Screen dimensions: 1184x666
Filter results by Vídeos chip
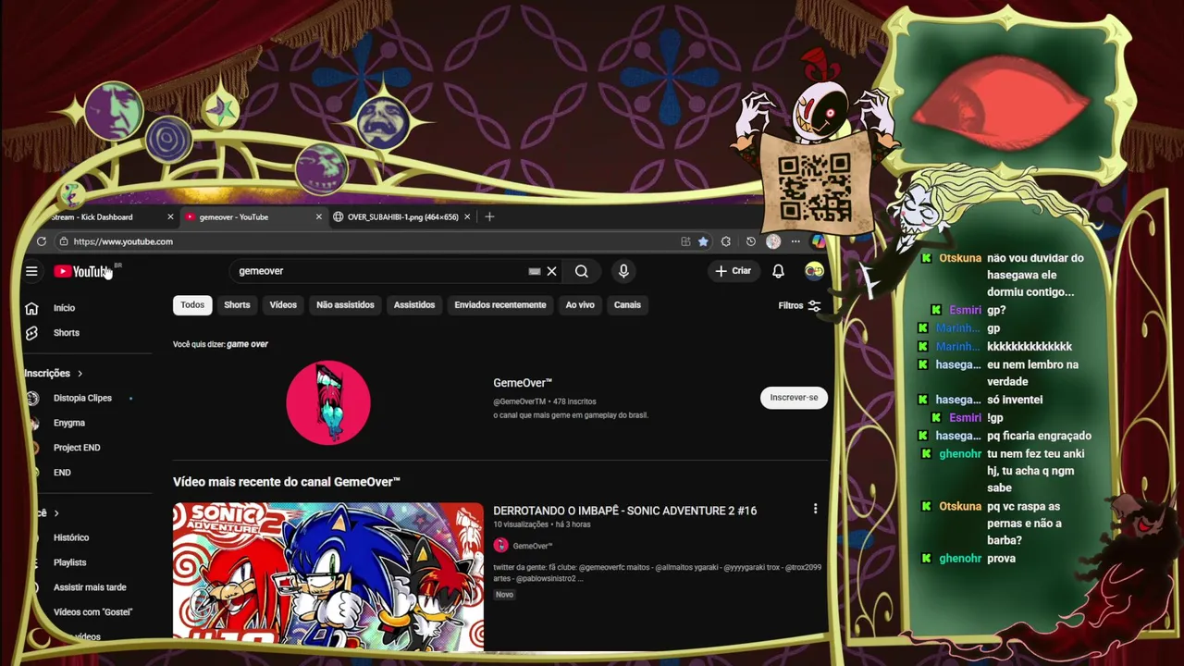tap(283, 305)
